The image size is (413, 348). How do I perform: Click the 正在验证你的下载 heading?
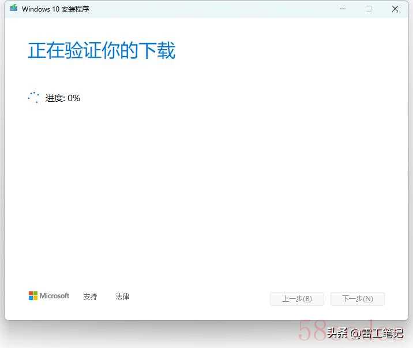coord(102,50)
